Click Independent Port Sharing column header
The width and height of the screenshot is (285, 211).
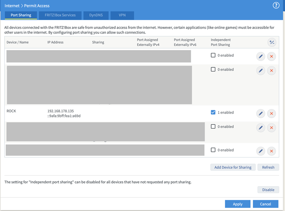click(x=221, y=42)
